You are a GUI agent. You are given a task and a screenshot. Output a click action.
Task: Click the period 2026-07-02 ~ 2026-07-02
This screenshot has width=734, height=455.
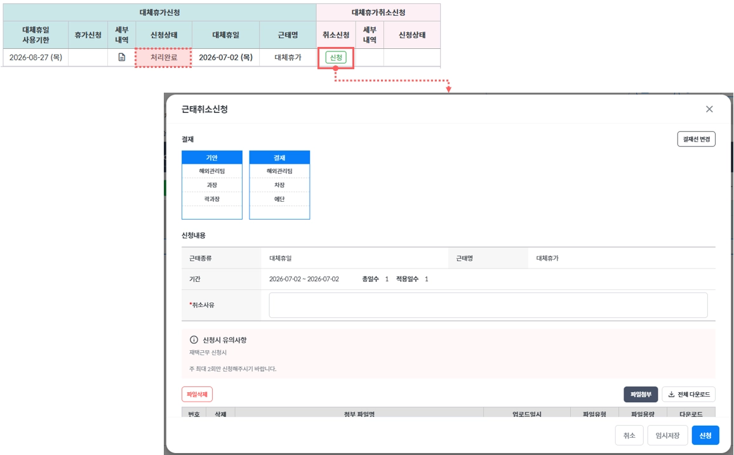click(304, 279)
